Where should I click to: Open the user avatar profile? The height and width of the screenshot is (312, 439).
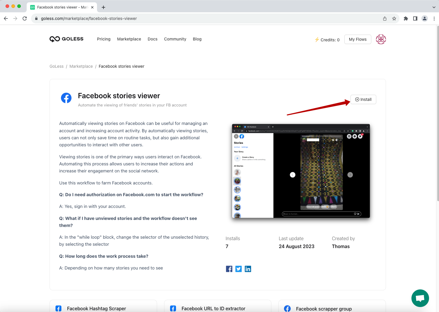tap(381, 39)
